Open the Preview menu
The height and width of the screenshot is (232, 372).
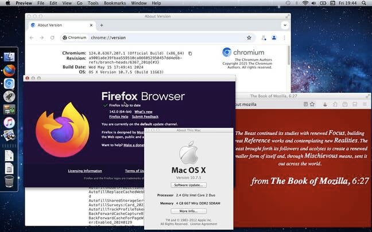pos(24,3)
